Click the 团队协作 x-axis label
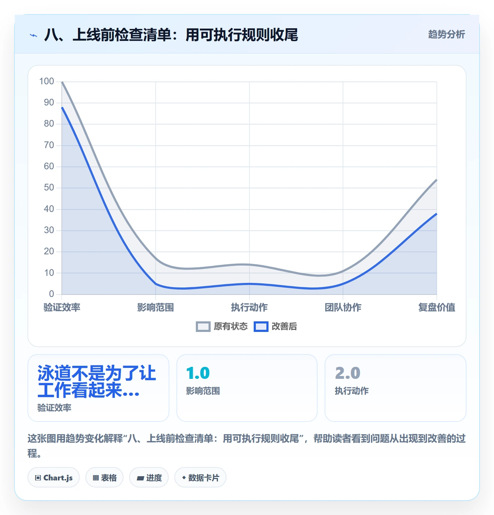494x515 pixels. click(x=343, y=307)
